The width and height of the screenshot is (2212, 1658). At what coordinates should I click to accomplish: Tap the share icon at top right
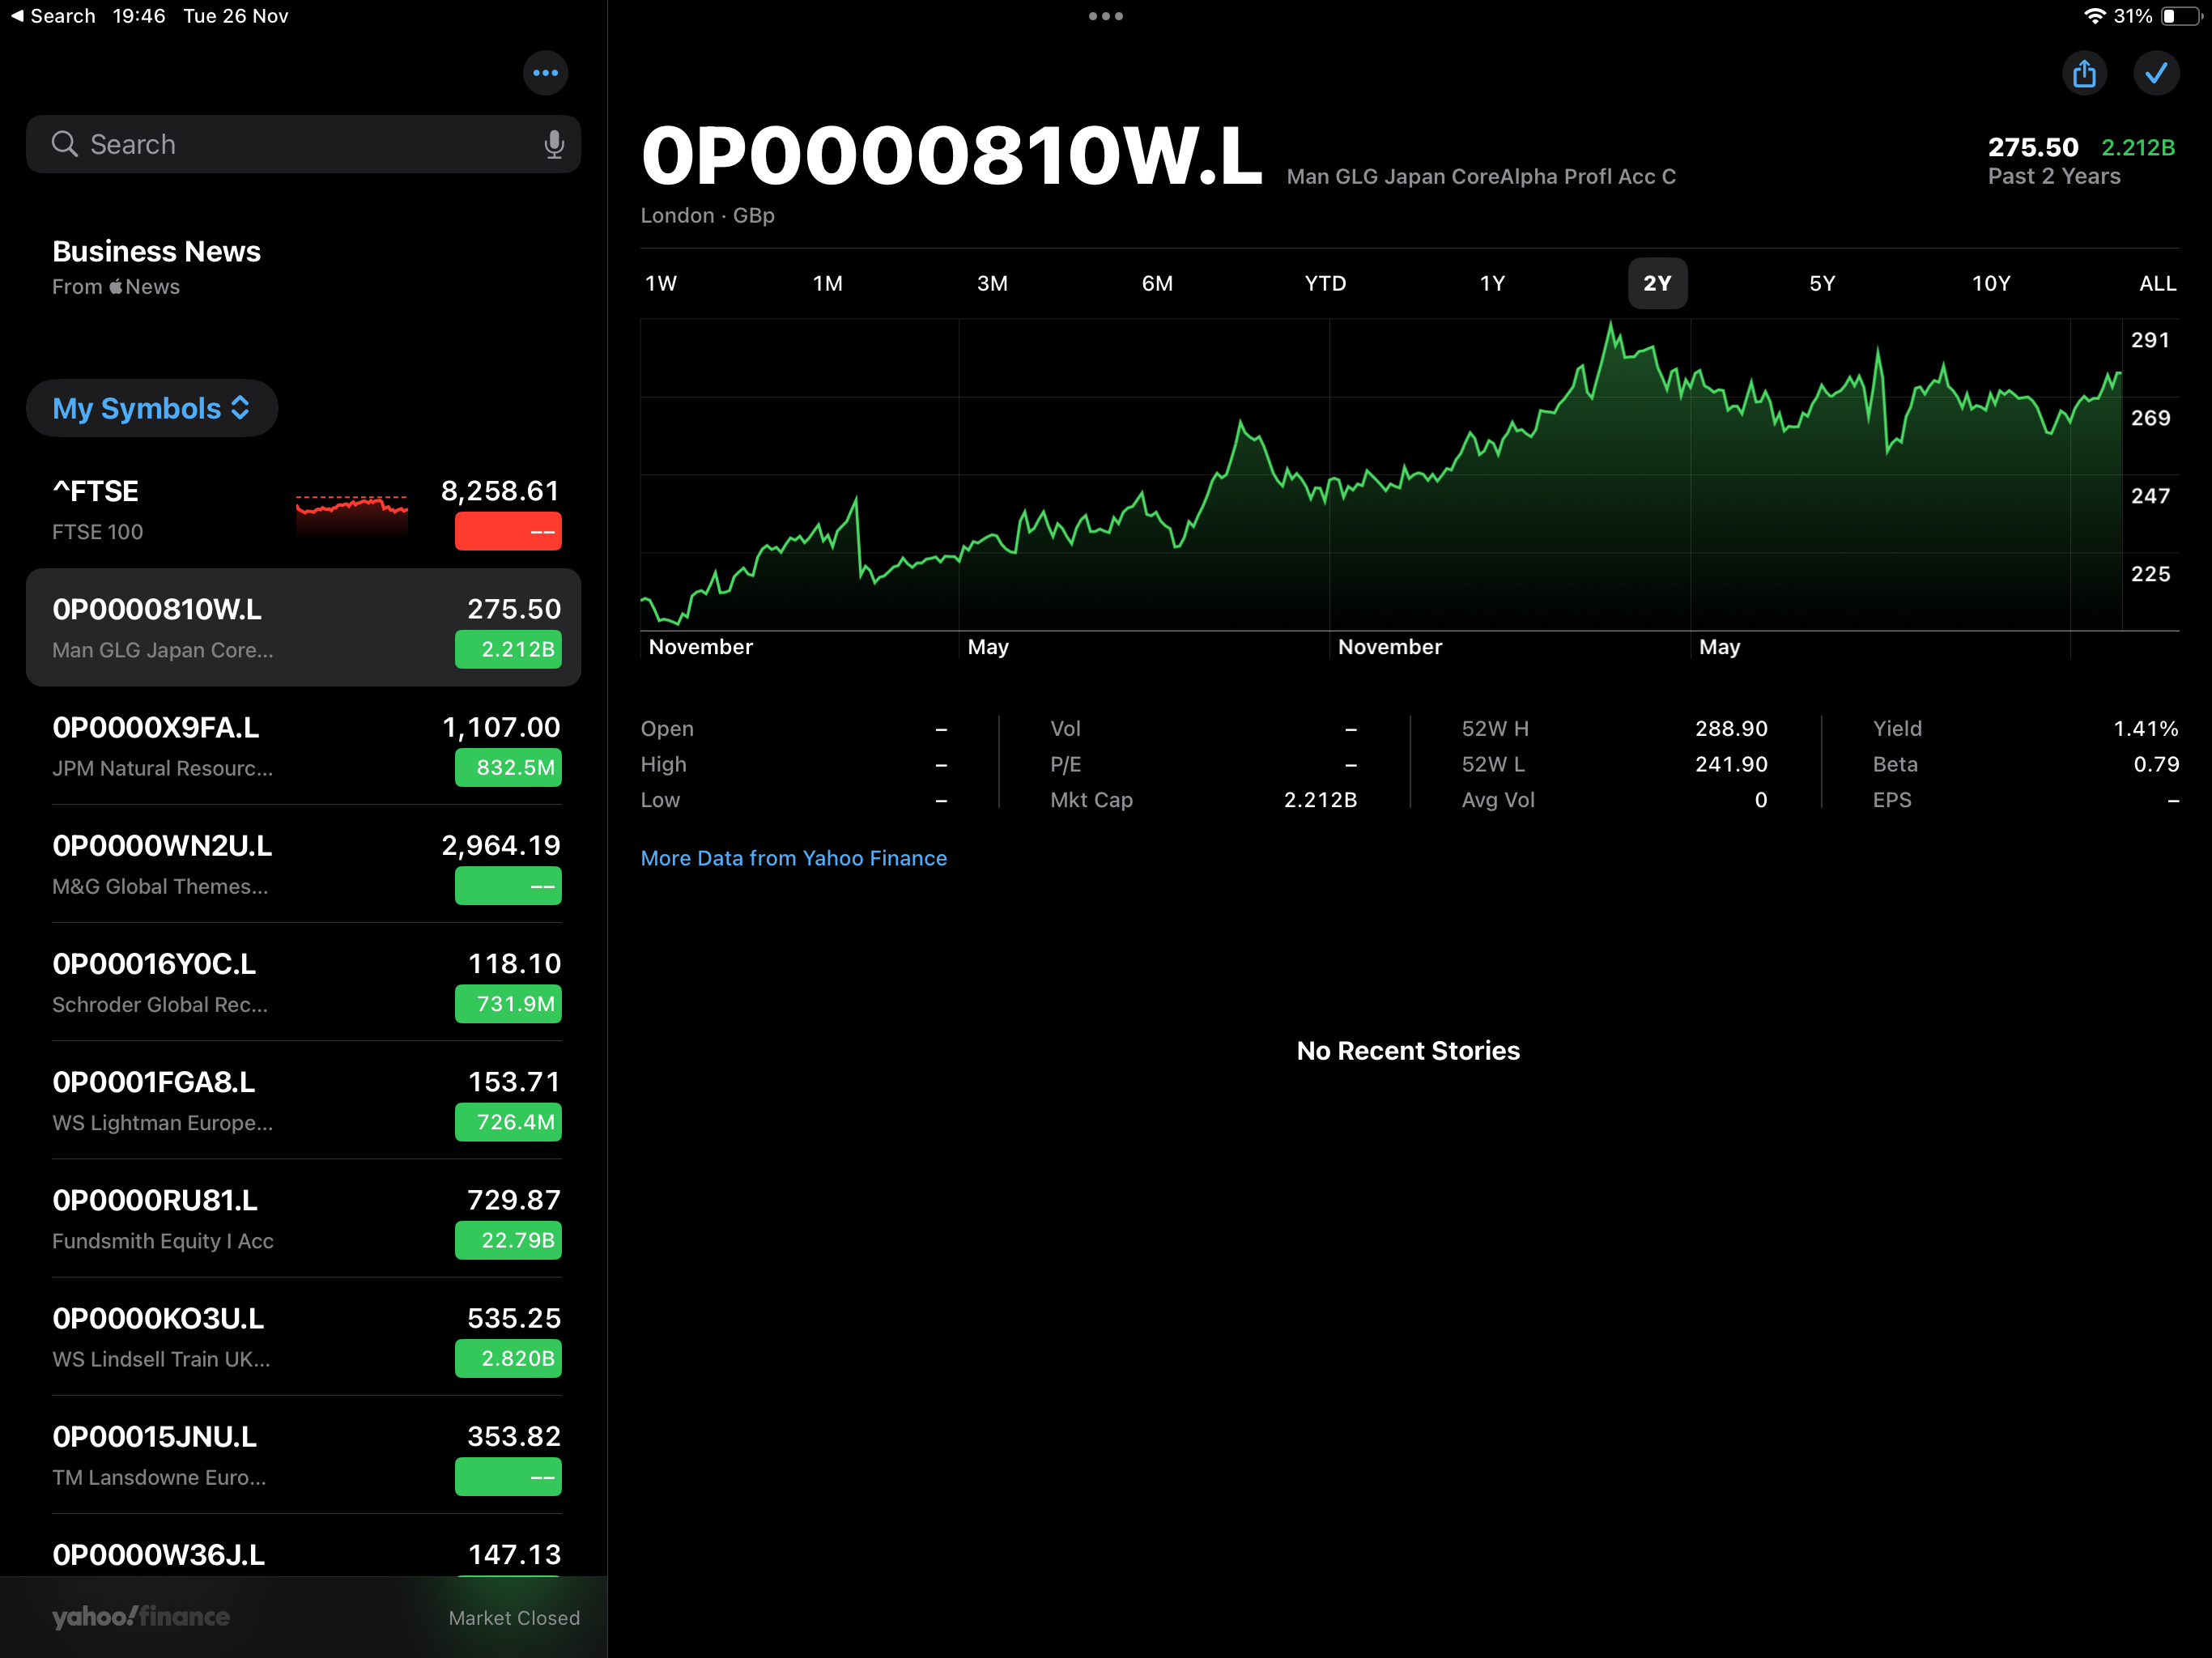coord(2084,73)
